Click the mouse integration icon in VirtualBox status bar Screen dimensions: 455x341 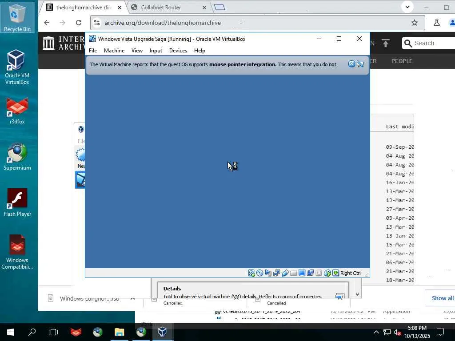click(327, 273)
